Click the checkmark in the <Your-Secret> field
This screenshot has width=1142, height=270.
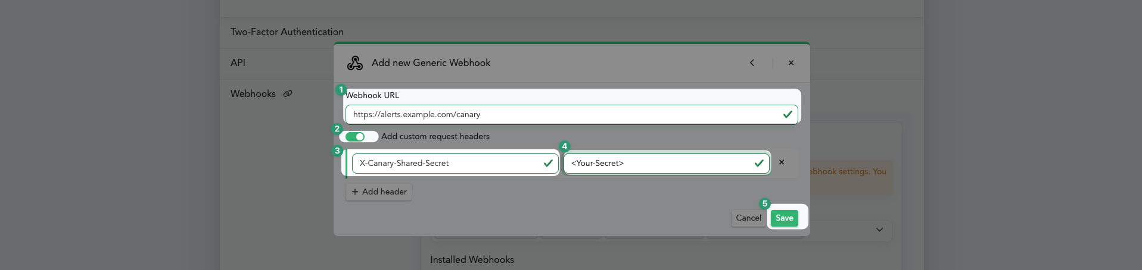(759, 163)
